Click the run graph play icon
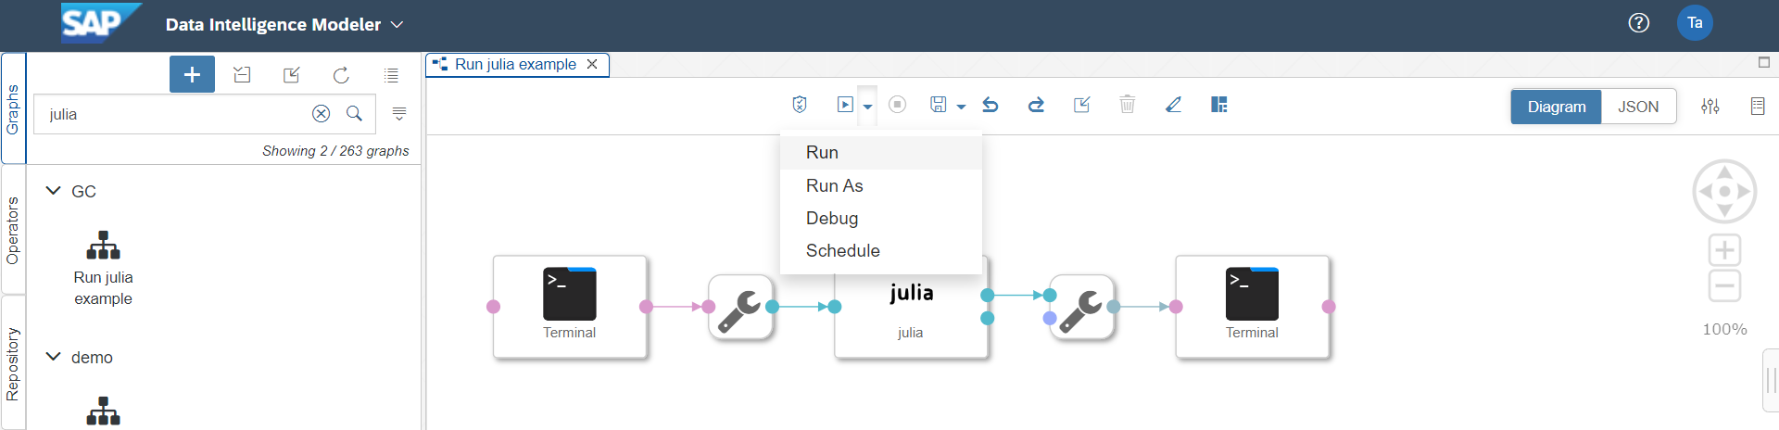Viewport: 1779px width, 430px height. click(x=845, y=105)
